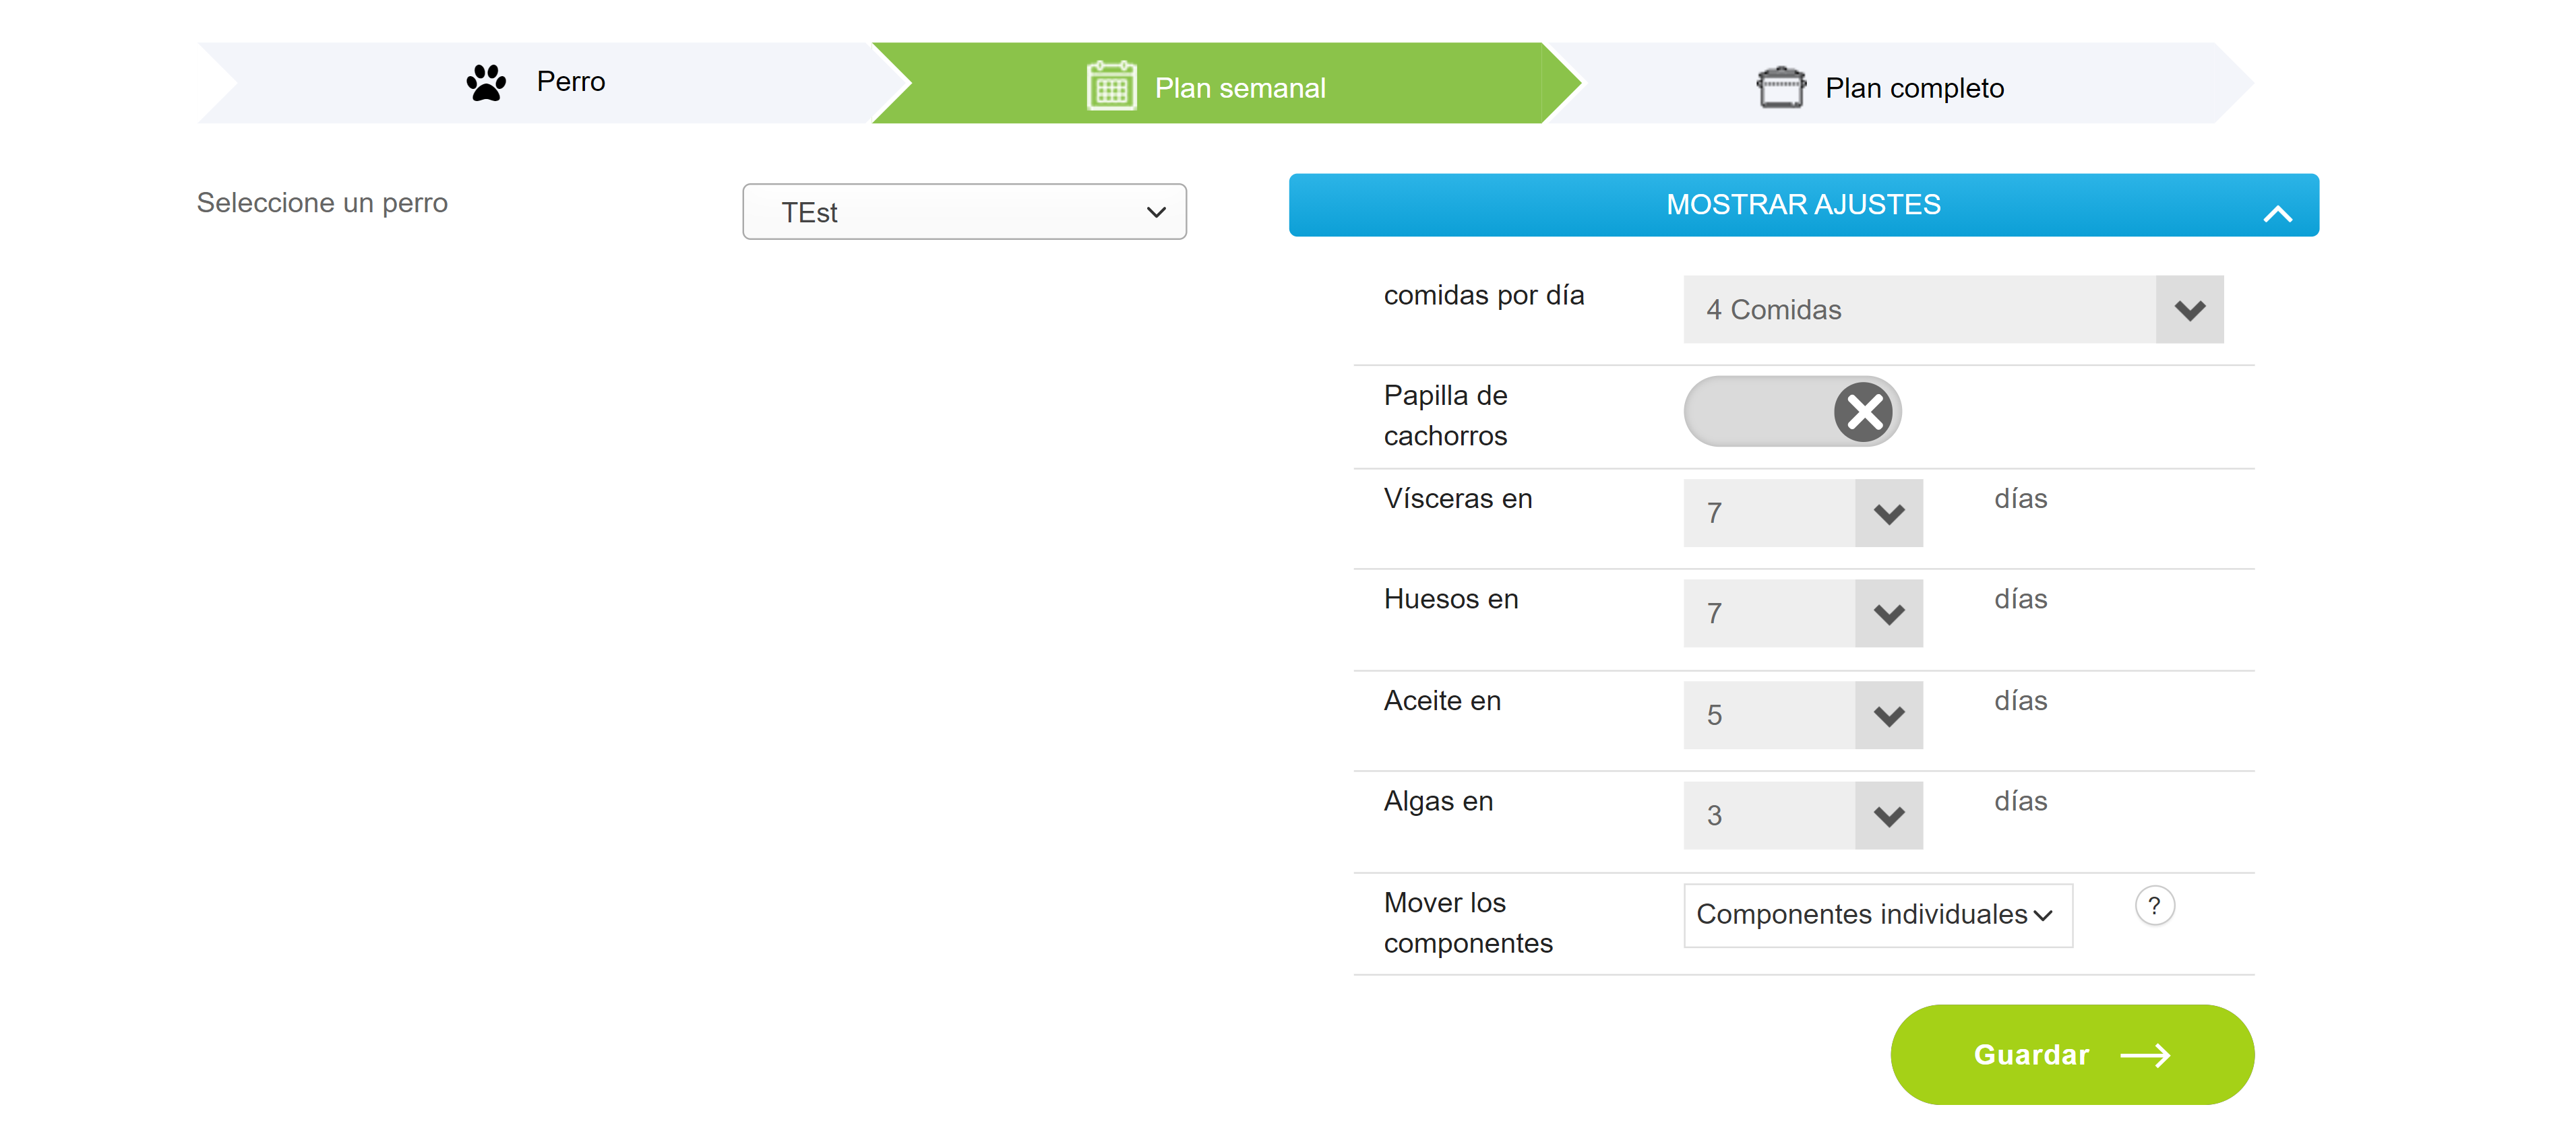Click the paw icon in the Perro step
2576x1140 pixels.
pyautogui.click(x=486, y=82)
